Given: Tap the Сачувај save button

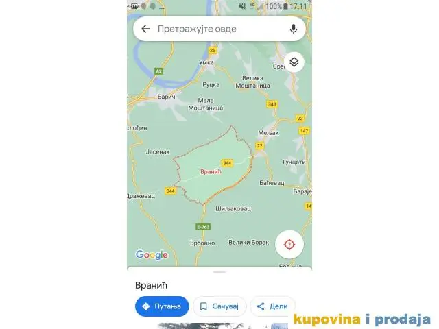Looking at the screenshot, I should pyautogui.click(x=219, y=306).
